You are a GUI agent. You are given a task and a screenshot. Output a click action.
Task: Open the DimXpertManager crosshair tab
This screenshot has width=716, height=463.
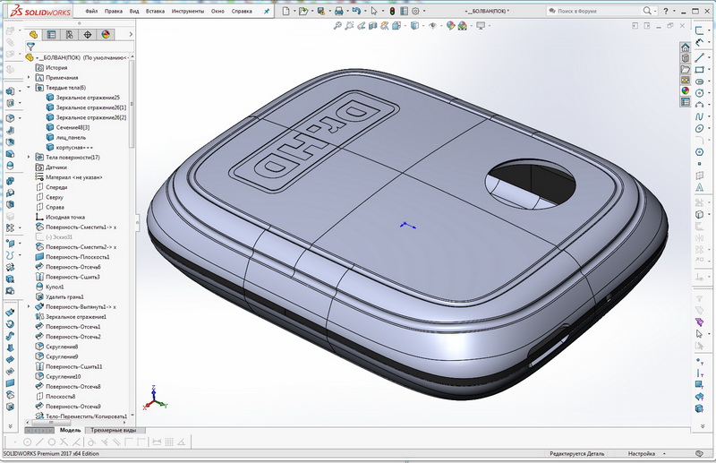tap(88, 34)
